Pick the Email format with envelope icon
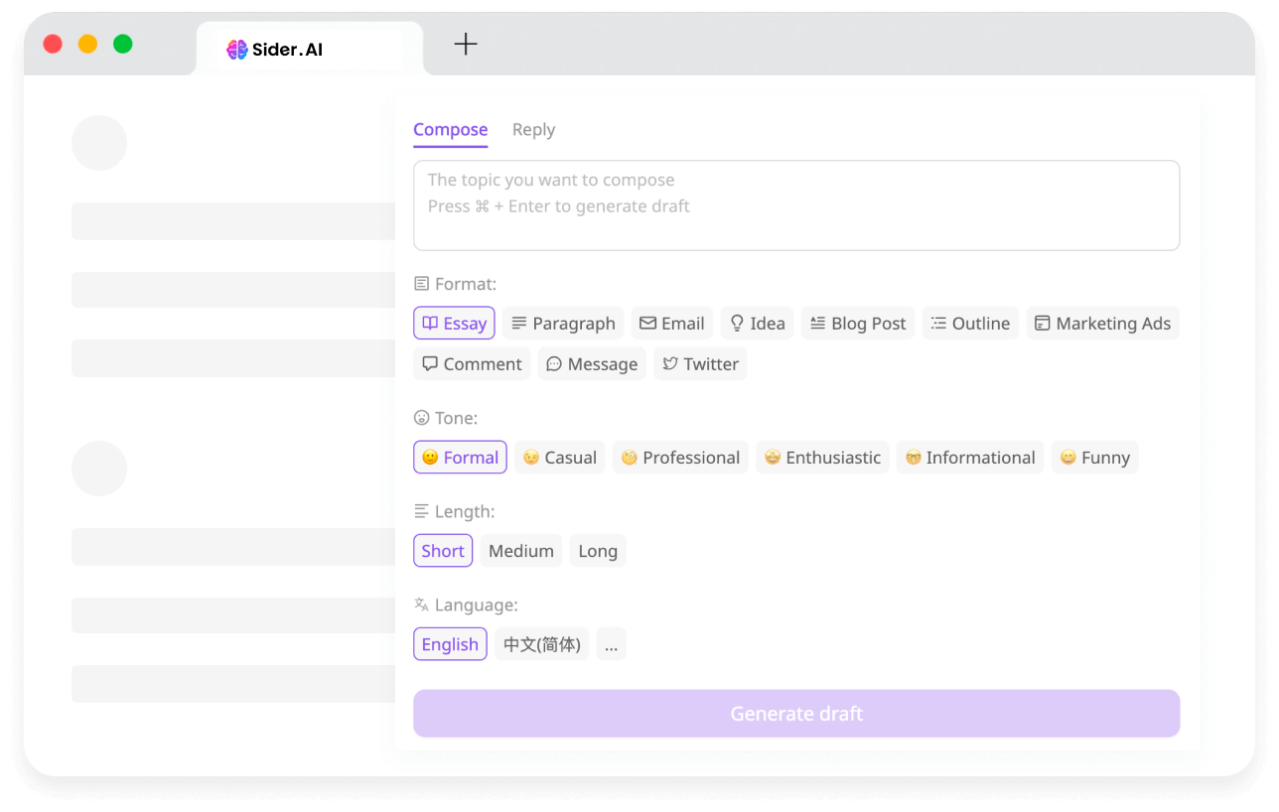 click(x=672, y=324)
